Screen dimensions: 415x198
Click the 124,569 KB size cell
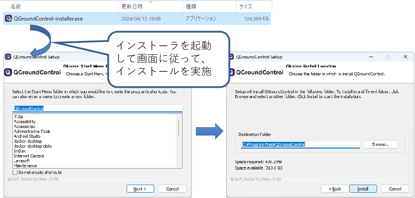pos(256,19)
